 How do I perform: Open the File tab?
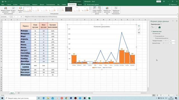click(3, 4)
